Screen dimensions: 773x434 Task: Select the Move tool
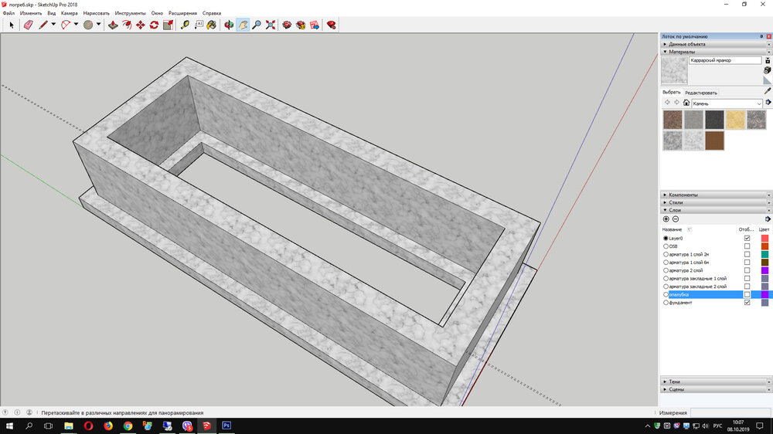click(x=141, y=25)
